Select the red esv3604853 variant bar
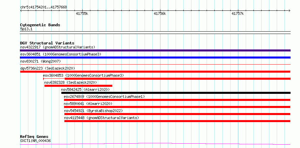 pos(167,79)
